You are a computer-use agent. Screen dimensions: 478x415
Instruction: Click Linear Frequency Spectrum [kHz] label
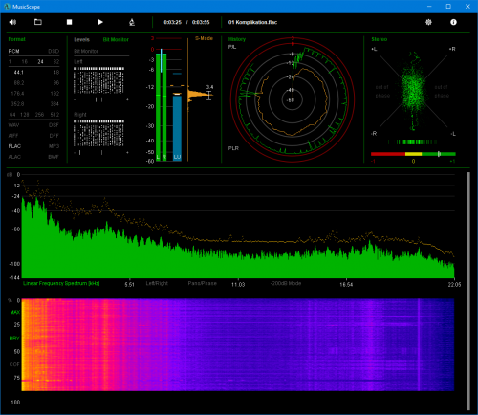tap(61, 283)
